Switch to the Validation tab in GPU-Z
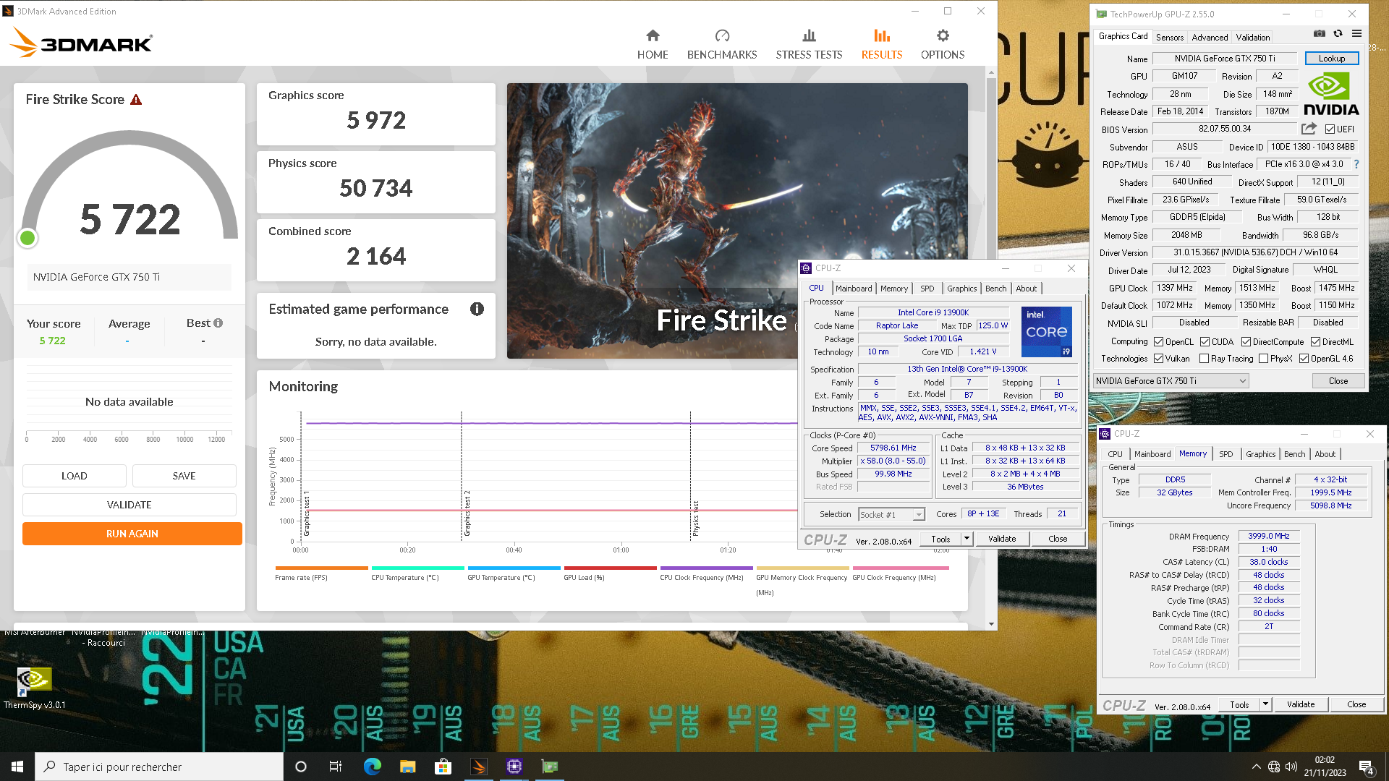The height and width of the screenshot is (781, 1389). 1252,37
